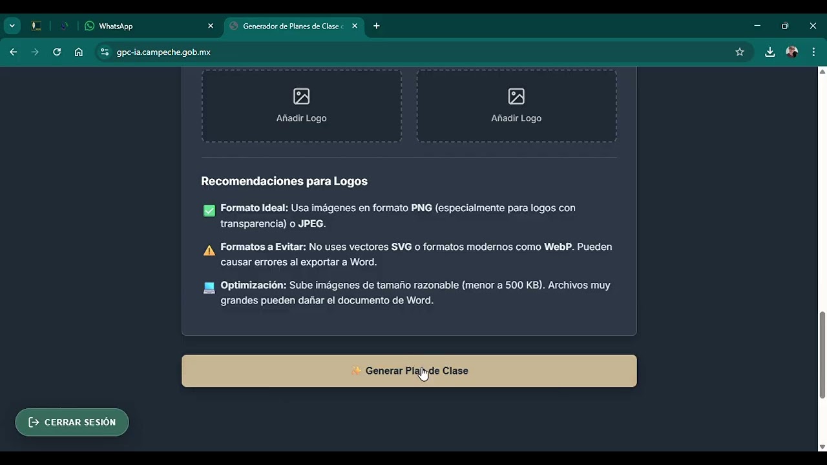827x465 pixels.
Task: Switch to the first pinned tab
Action: 36,26
